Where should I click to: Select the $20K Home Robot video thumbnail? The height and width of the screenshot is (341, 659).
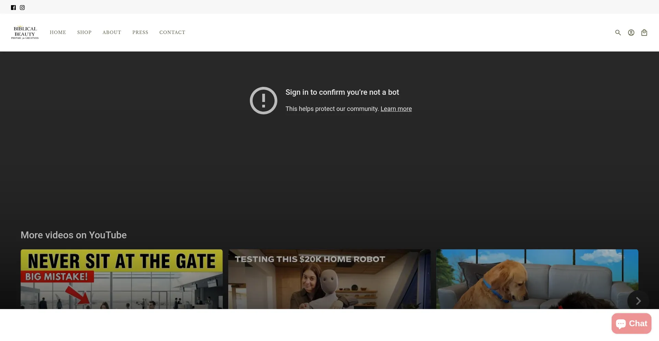pos(329,279)
